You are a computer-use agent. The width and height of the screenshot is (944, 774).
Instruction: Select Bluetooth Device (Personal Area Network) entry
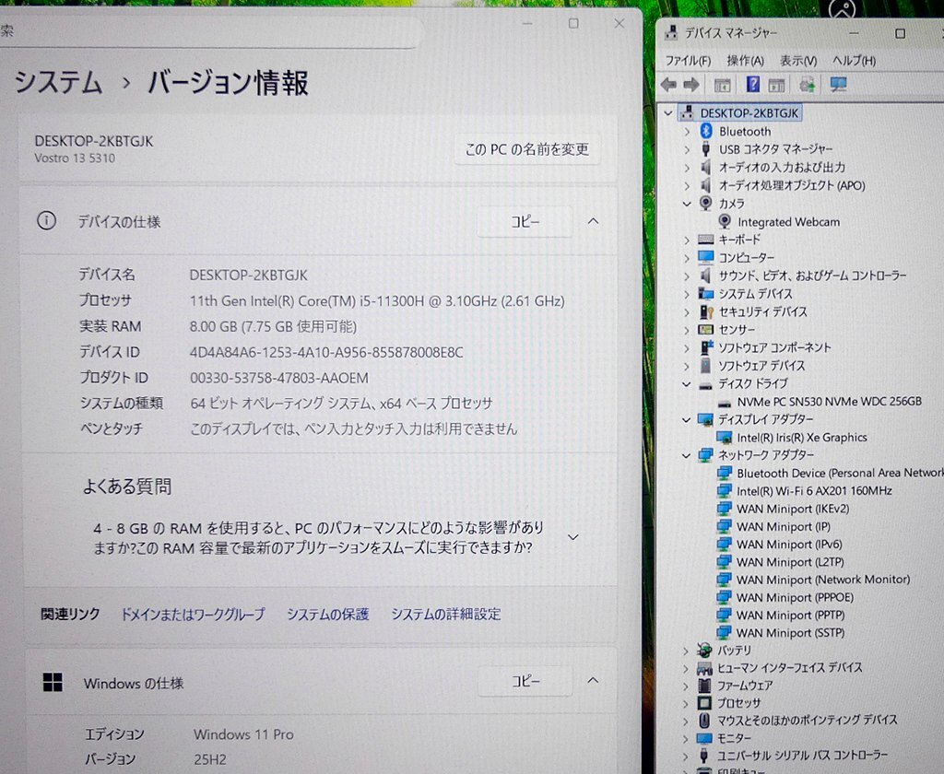pyautogui.click(x=840, y=473)
